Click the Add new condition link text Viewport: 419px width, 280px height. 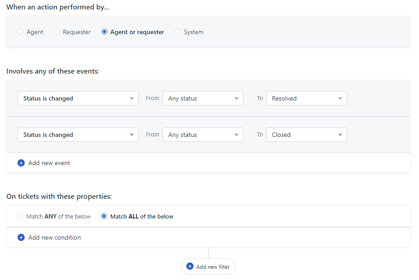point(54,237)
